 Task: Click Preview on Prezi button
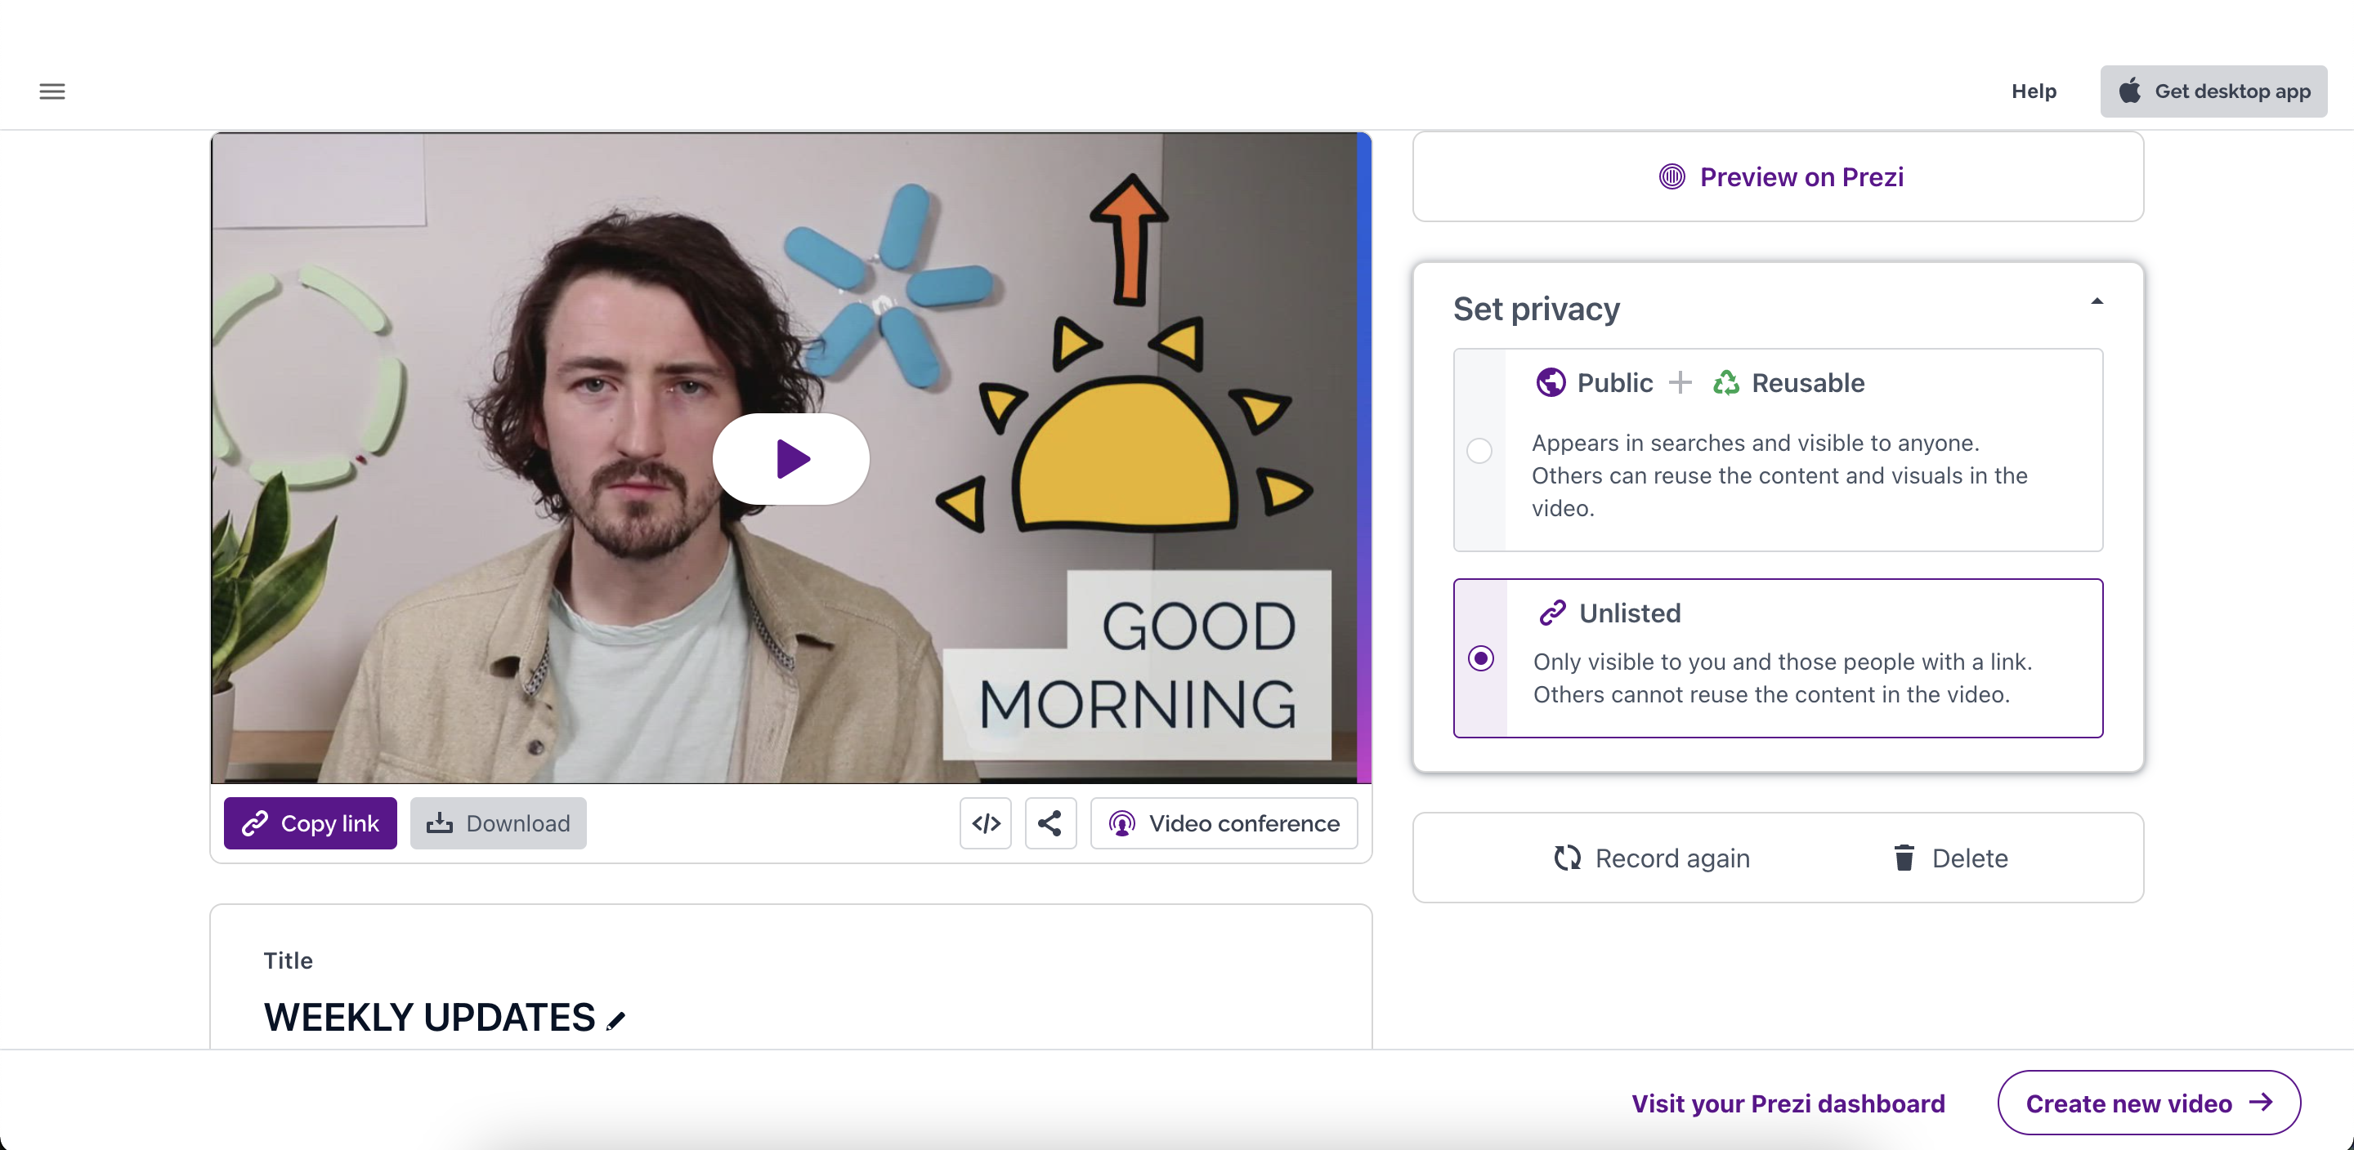click(1778, 176)
